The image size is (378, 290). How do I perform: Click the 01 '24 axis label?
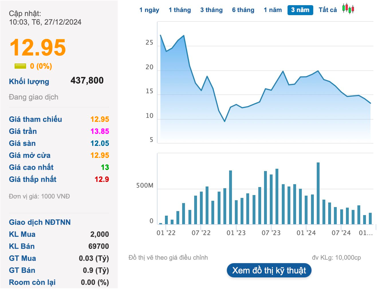306,233
